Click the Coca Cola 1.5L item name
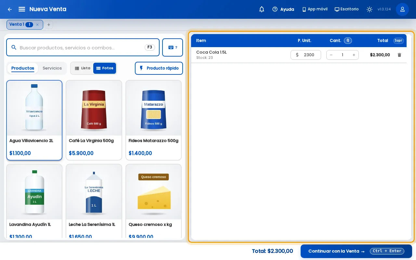This screenshot has height=260, width=416. pos(212,52)
